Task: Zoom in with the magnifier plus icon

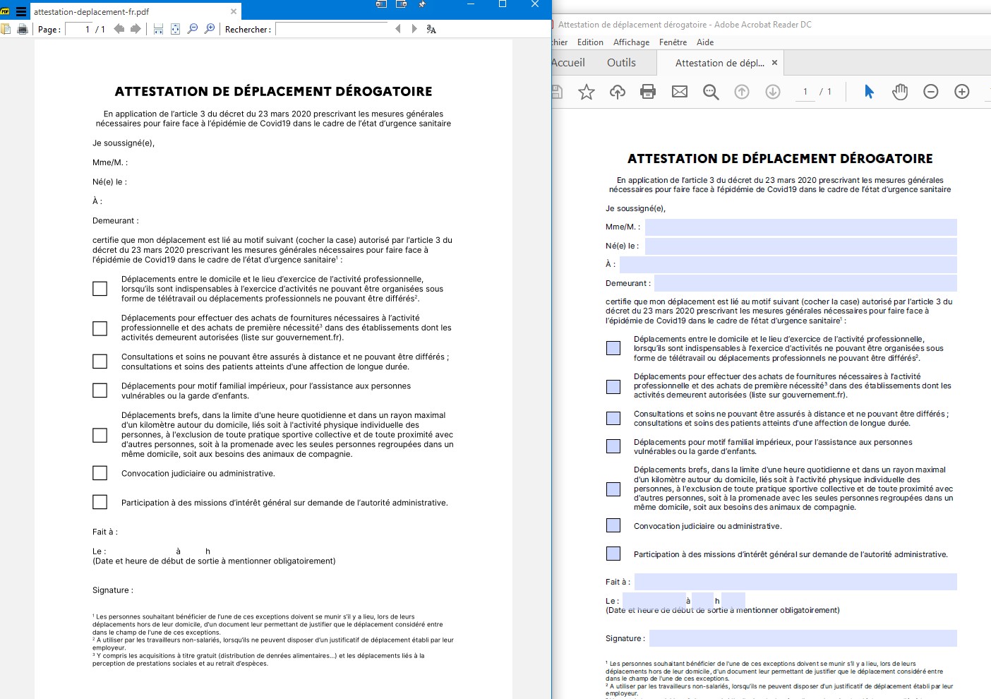Action: click(210, 29)
